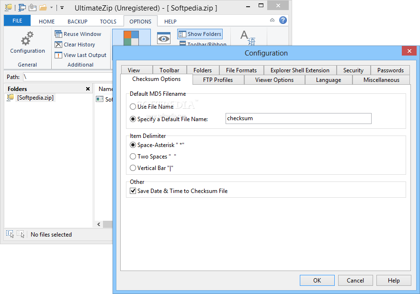The height and width of the screenshot is (294, 420).
Task: Open the dropdown arrow beside folder icon
Action: pos(51,8)
